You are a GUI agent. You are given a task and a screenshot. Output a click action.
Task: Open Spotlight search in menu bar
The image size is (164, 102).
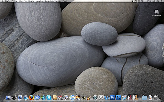161,1
